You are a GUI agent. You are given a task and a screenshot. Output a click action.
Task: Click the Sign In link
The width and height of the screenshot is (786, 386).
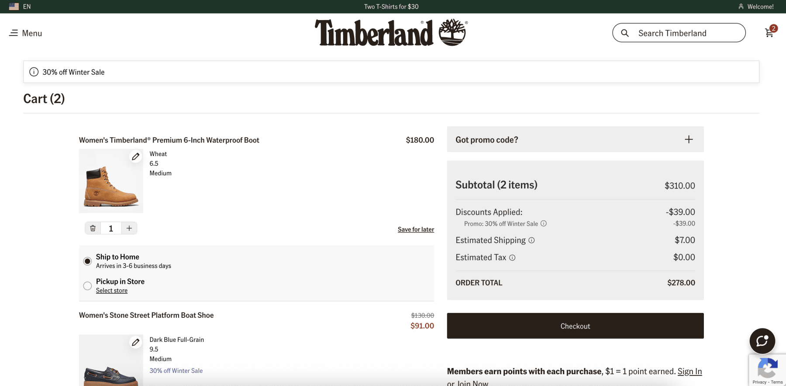coord(689,372)
